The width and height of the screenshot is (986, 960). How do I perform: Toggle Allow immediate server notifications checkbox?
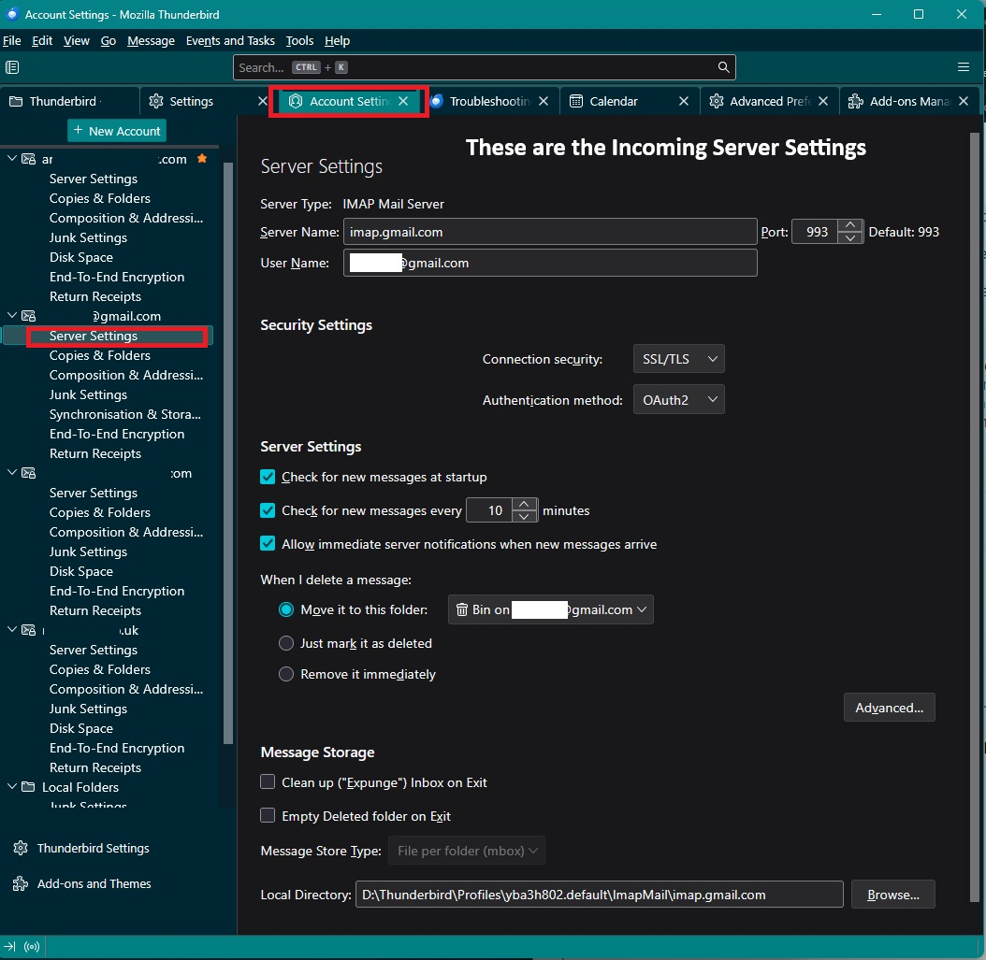[268, 543]
